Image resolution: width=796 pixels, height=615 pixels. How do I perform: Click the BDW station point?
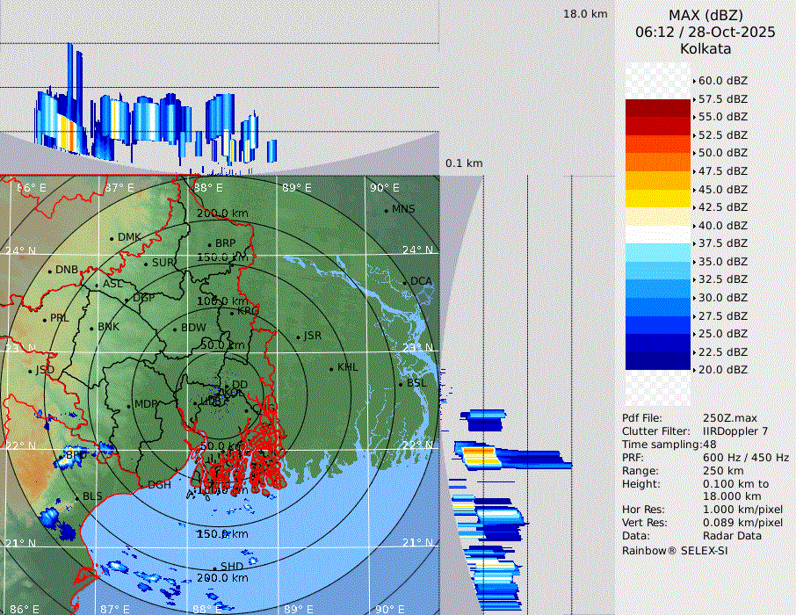click(175, 329)
